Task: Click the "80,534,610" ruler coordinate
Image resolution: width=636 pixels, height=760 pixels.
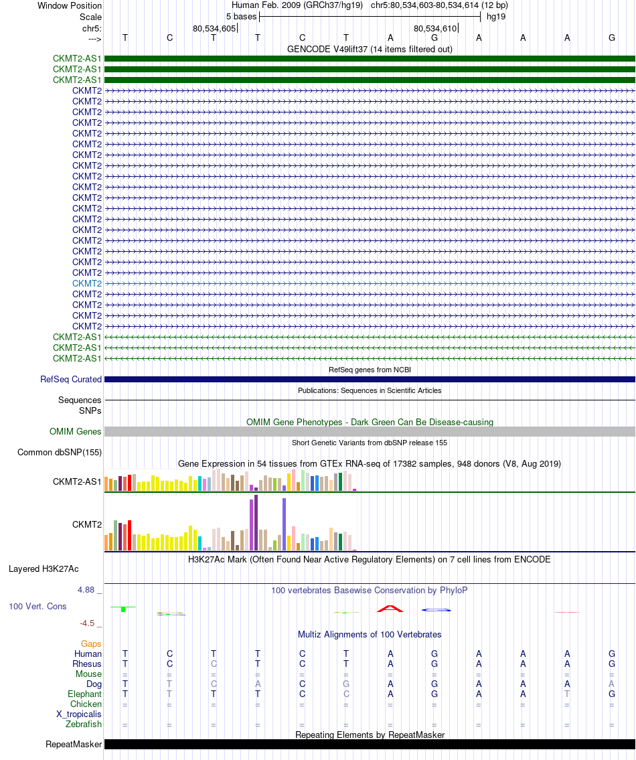Action: tap(435, 29)
